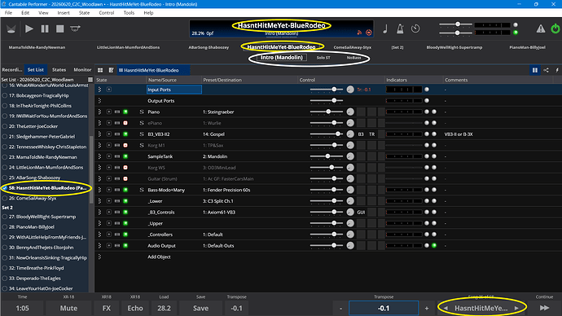This screenshot has width=562, height=316.
Task: Click the edit notes icon beside the grid icon
Action: 111,70
